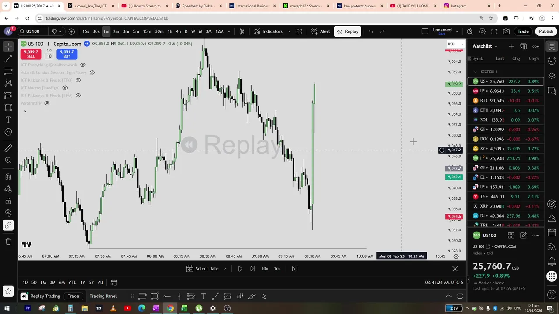The height and width of the screenshot is (314, 559).
Task: Open the quick search lightning icon
Action: click(470, 31)
